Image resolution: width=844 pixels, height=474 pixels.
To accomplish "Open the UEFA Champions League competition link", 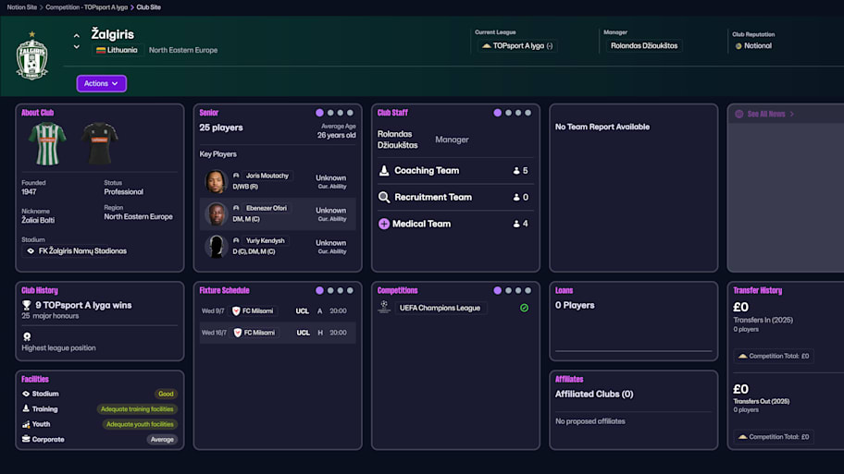I will pyautogui.click(x=440, y=308).
